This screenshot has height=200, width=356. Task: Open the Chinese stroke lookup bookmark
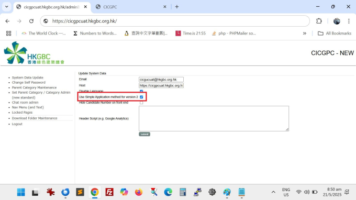pyautogui.click(x=146, y=34)
